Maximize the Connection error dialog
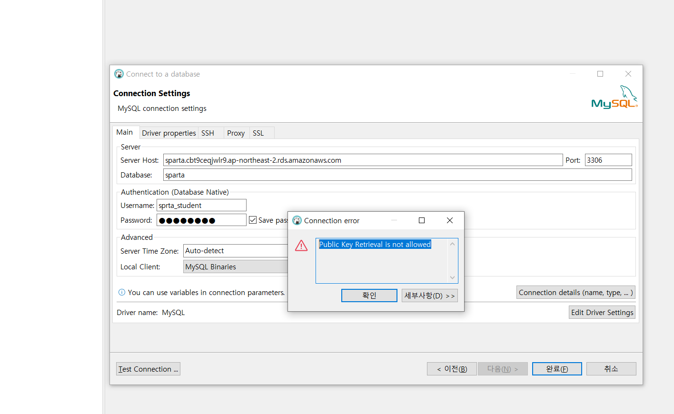This screenshot has height=414, width=674. (422, 220)
